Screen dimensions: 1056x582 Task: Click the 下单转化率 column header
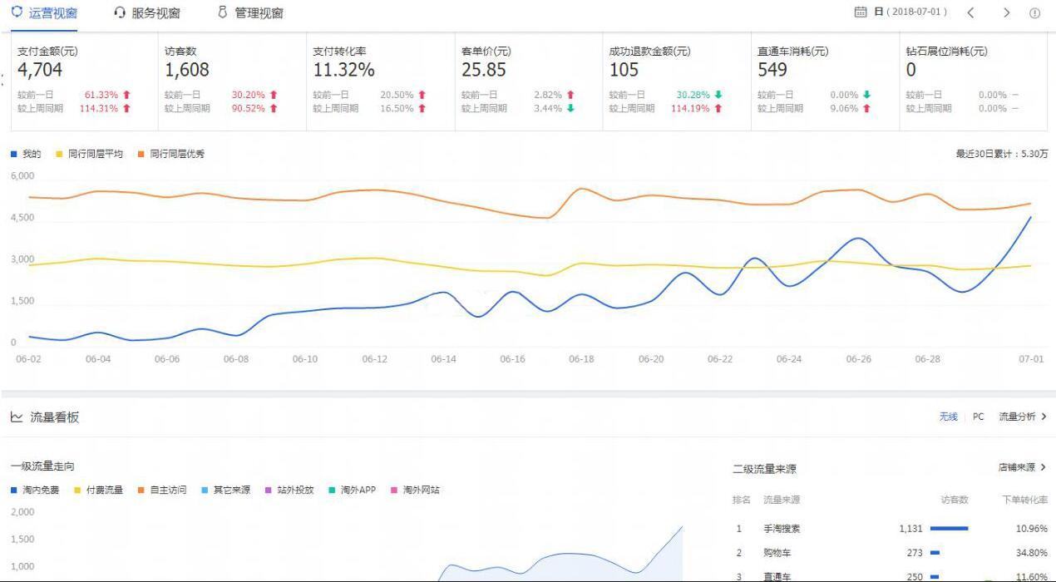(x=1024, y=500)
